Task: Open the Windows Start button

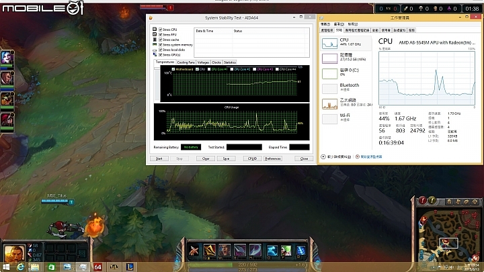Action: coord(5,267)
